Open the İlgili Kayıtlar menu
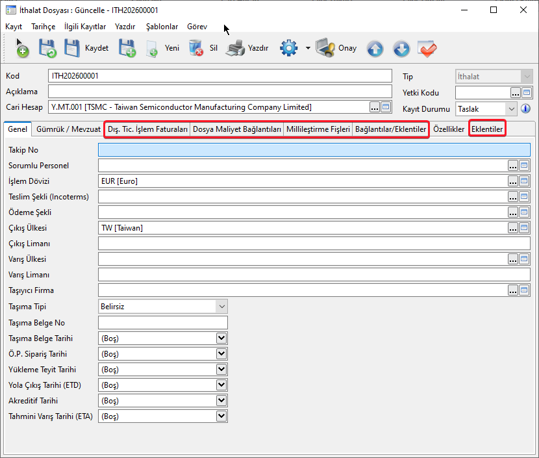The width and height of the screenshot is (539, 458). coord(85,27)
